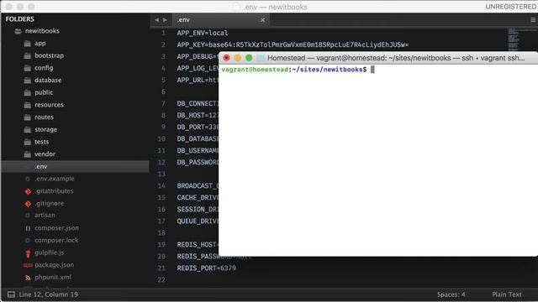Expand the config folder label
The height and width of the screenshot is (302, 538).
(44, 68)
